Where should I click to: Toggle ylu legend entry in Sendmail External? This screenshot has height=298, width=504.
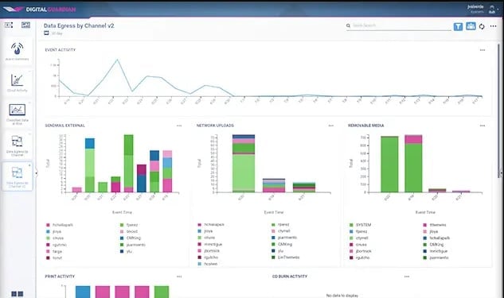(x=126, y=251)
